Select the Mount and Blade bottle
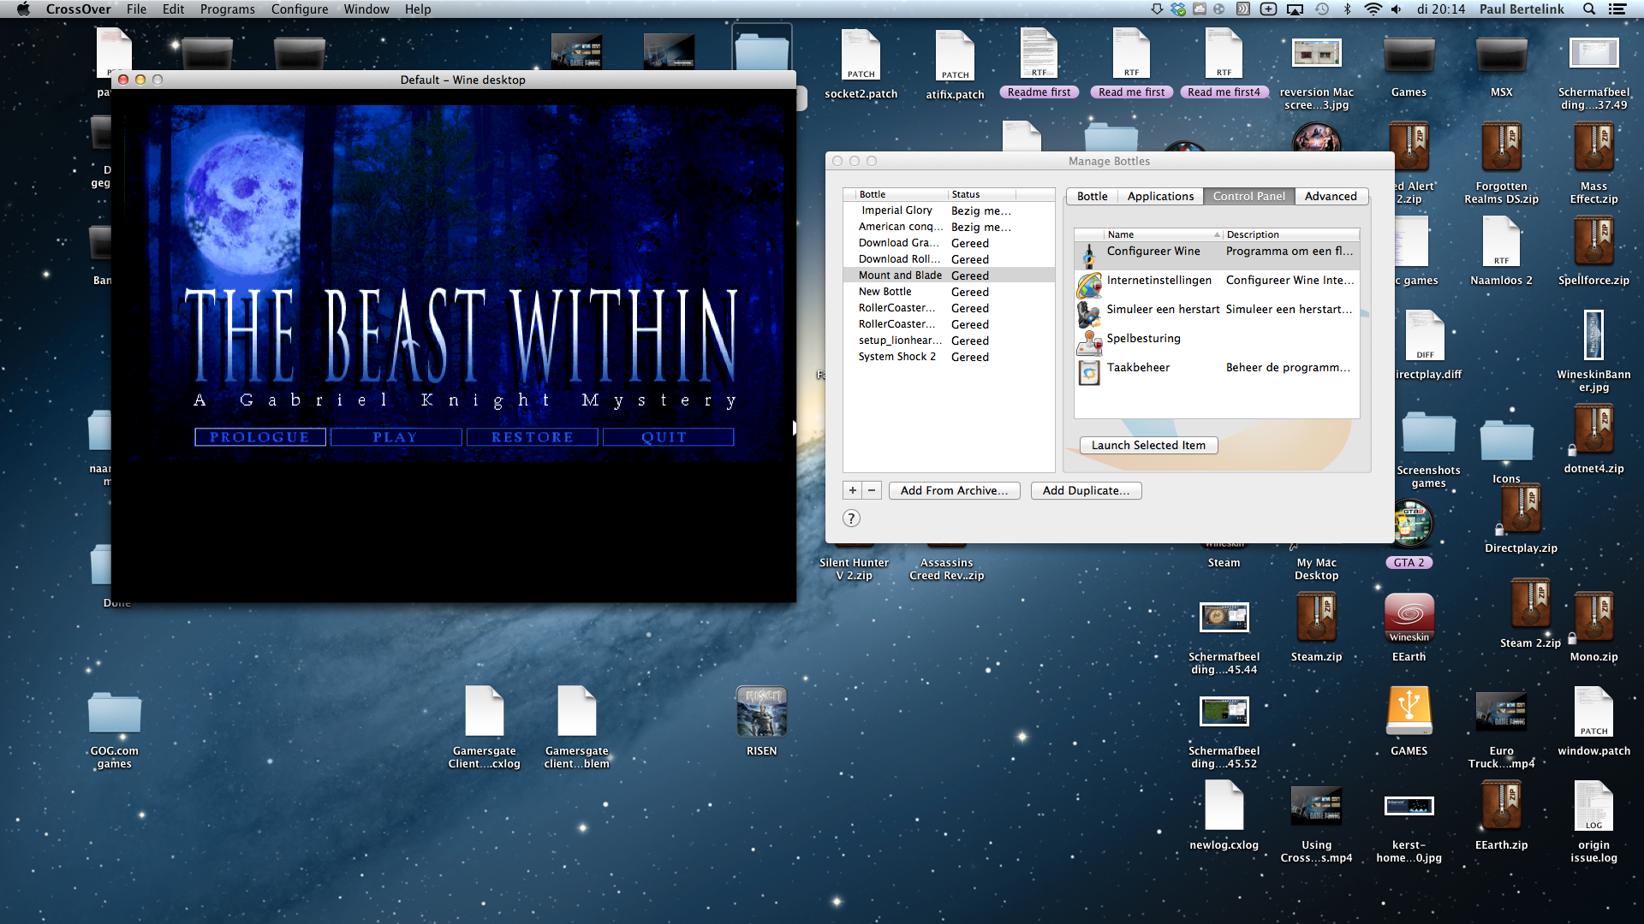 [949, 275]
